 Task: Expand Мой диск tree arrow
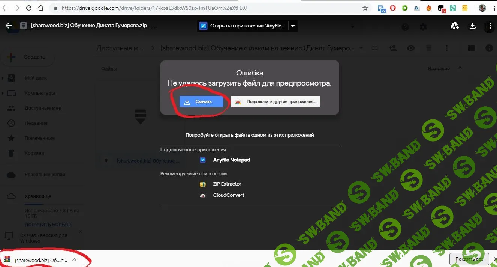coord(3,78)
